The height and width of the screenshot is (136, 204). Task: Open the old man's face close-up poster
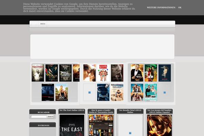pos(117,73)
